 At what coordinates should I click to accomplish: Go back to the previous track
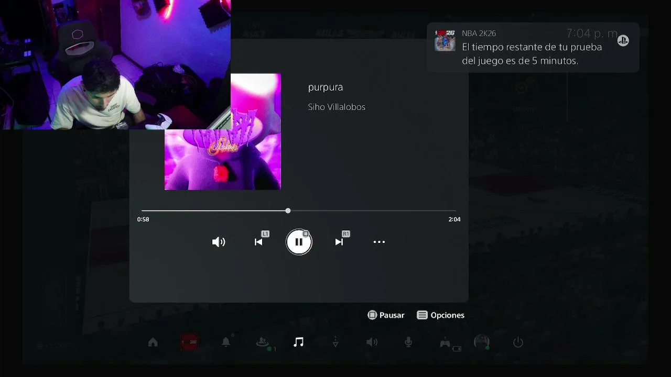pyautogui.click(x=258, y=242)
